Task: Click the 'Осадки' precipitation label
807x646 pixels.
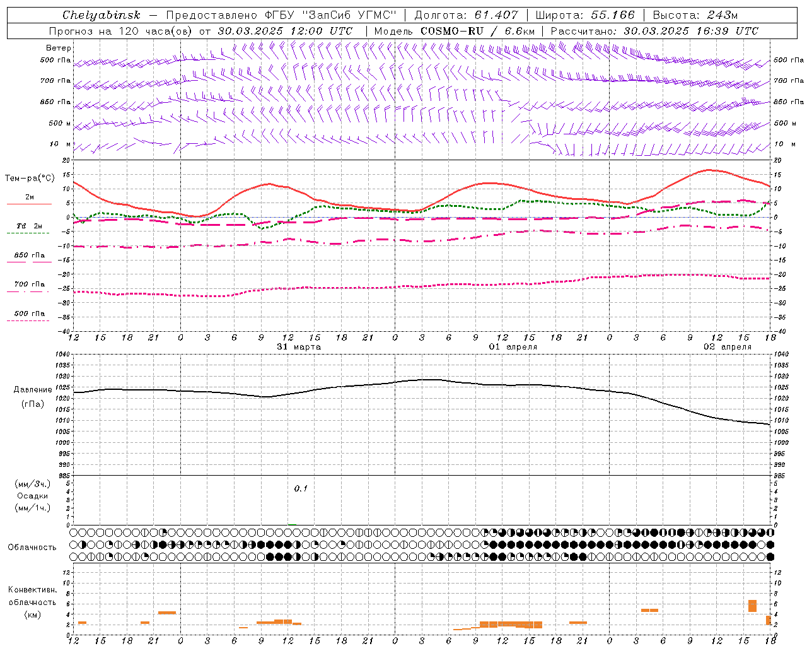Action: [33, 496]
